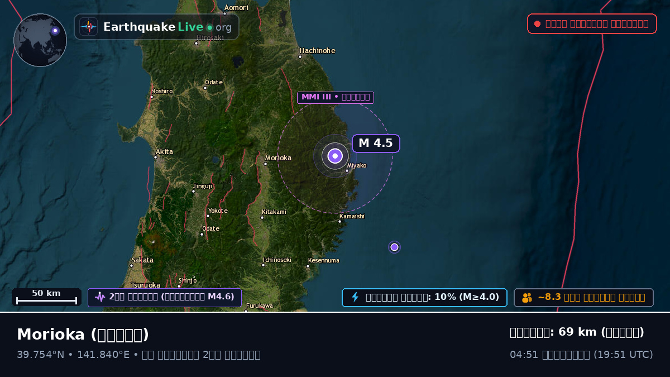Click the Jinguji town label
This screenshot has width=670, height=377.
(x=203, y=186)
